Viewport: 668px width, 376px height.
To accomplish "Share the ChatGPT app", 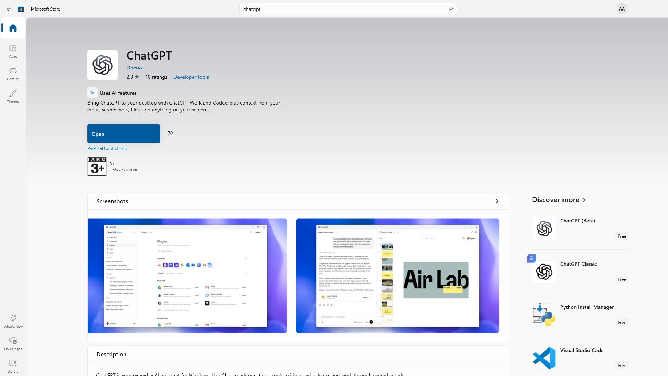I will 170,134.
